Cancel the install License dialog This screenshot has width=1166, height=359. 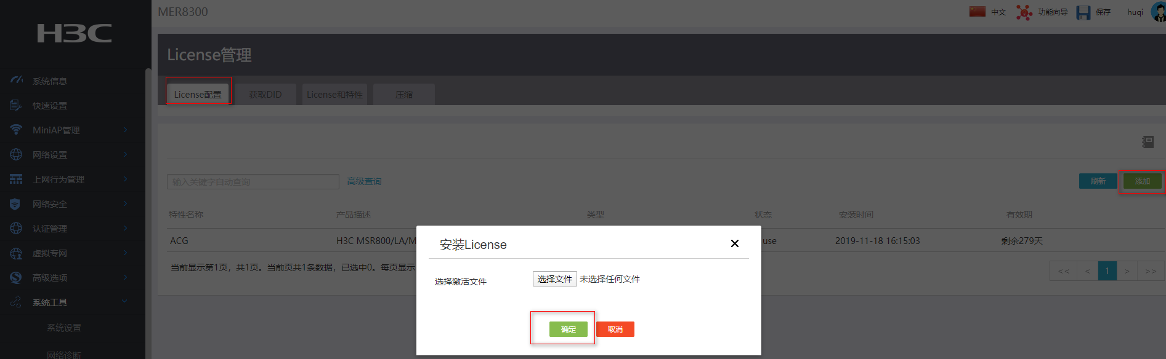tap(615, 329)
